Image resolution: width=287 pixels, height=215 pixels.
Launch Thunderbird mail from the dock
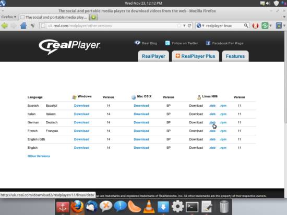(x=91, y=207)
